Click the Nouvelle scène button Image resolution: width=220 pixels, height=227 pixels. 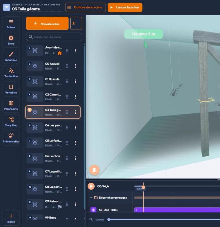pyautogui.click(x=47, y=23)
